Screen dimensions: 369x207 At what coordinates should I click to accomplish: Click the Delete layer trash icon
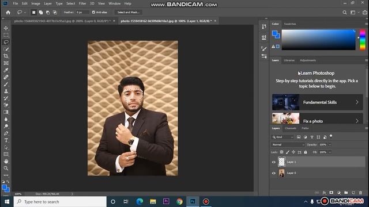[360, 193]
